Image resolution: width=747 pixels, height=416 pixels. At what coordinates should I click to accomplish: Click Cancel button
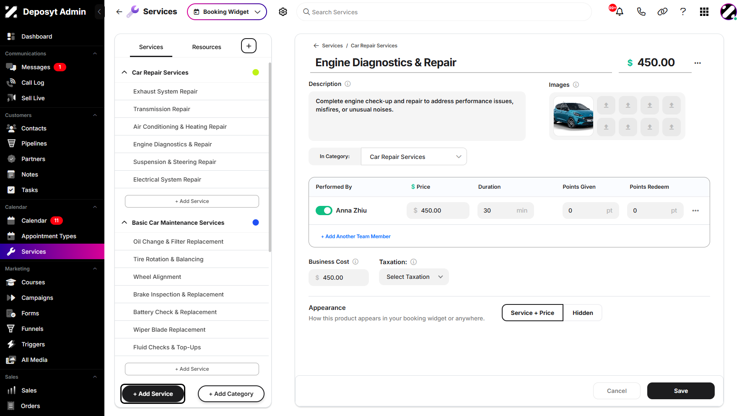[x=617, y=391]
